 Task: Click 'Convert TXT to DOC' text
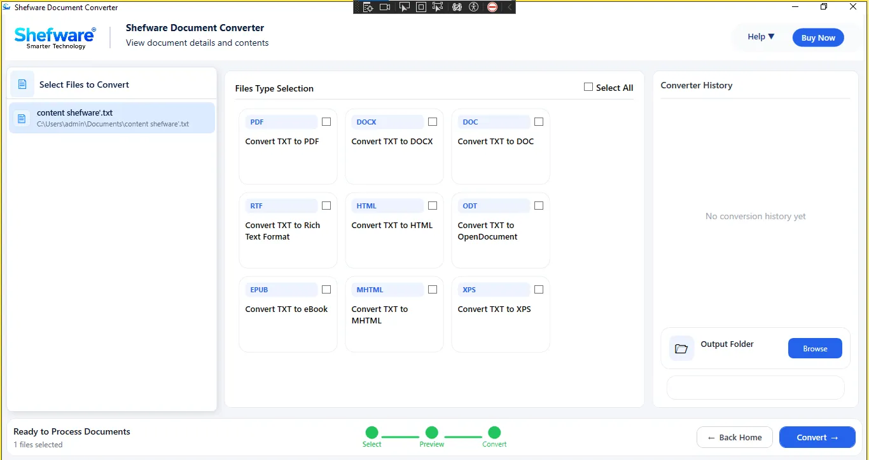(496, 142)
